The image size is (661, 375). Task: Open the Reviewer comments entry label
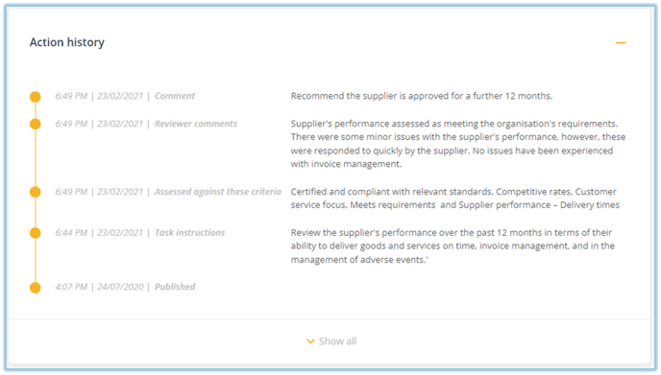(196, 124)
